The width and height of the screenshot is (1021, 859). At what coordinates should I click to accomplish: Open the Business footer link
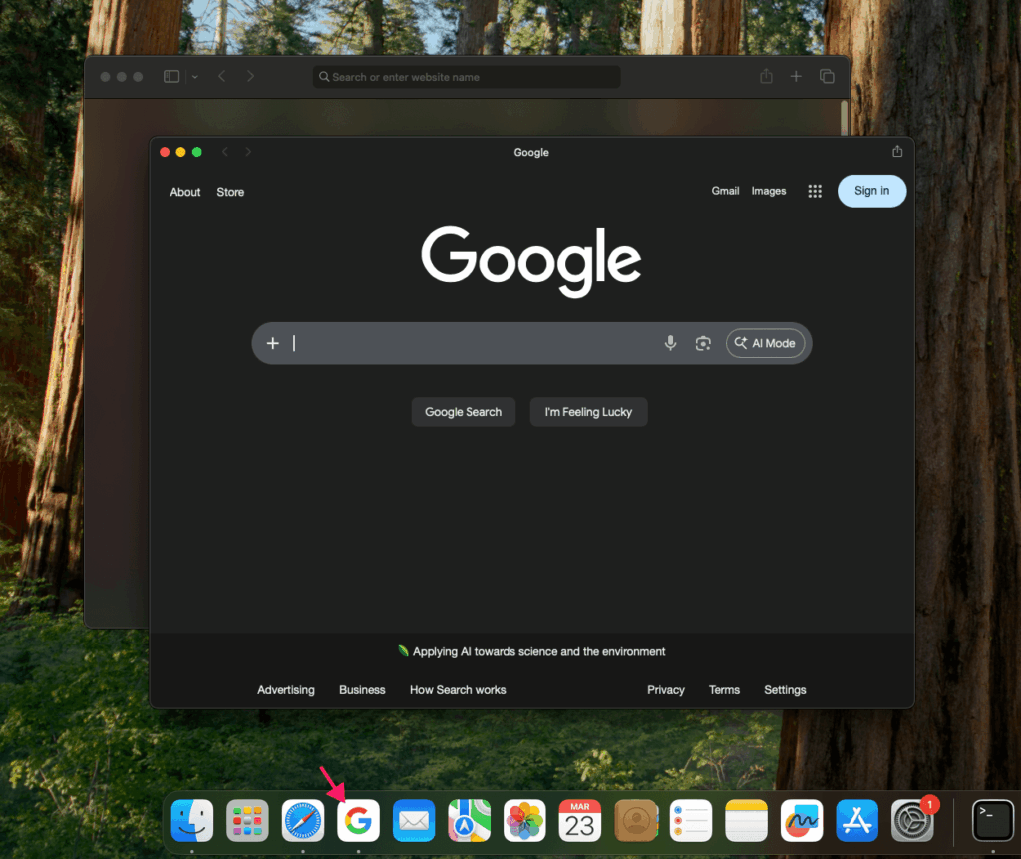[x=362, y=690]
